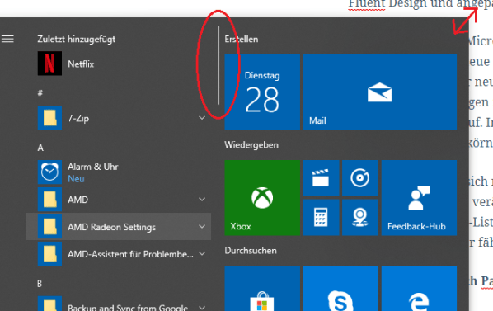
Task: Open the hamburger menu in Start
Action: (x=7, y=39)
